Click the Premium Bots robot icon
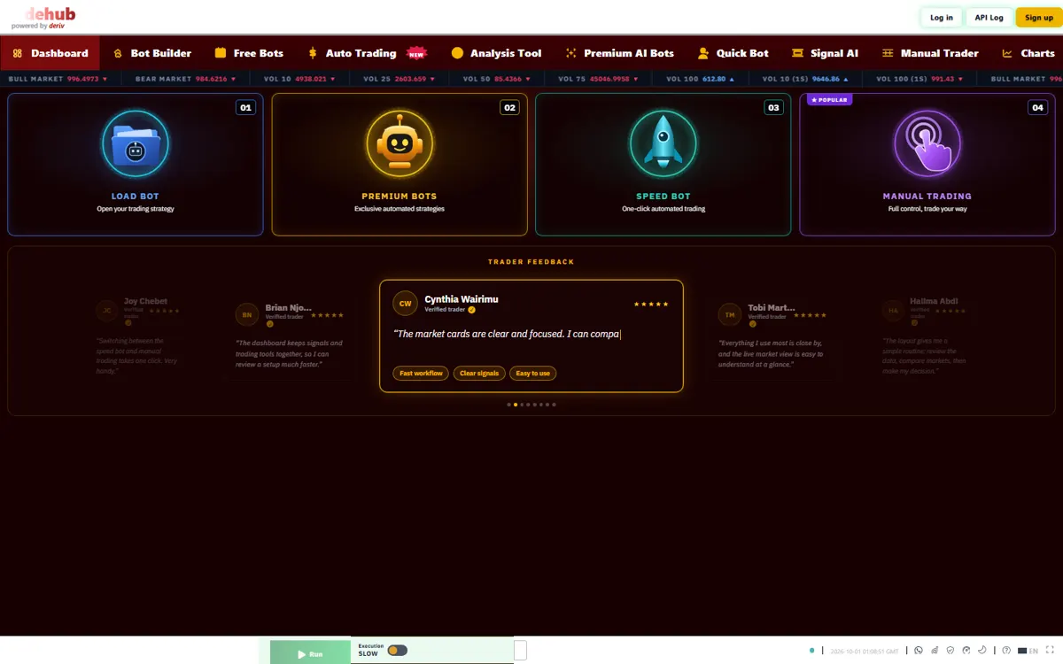Viewport: 1063px width, 664px height. 400,144
